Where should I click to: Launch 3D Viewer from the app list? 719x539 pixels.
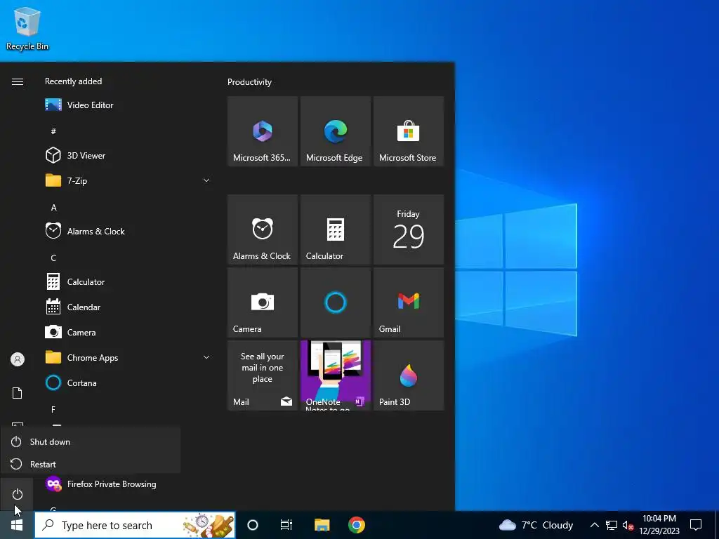point(128,155)
